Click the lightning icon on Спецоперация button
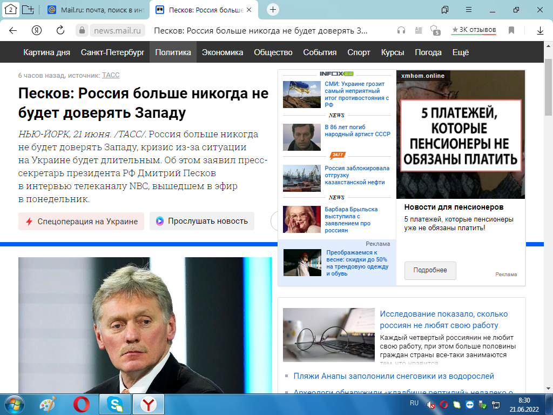The image size is (553, 415). 28,221
